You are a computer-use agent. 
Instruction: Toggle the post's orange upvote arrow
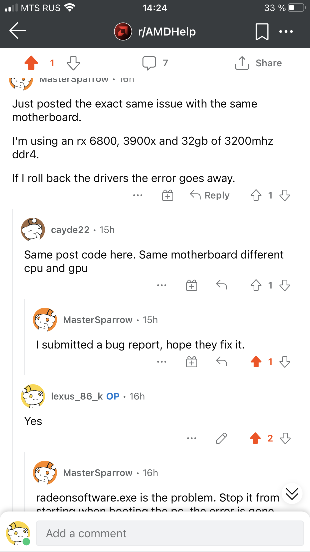coord(31,63)
